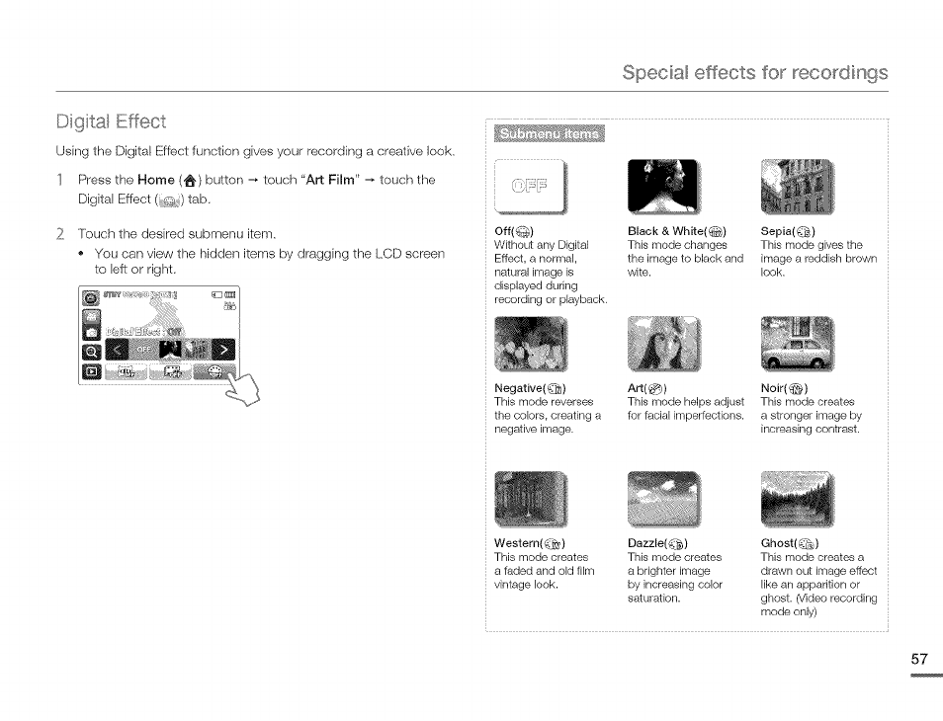Screen dimensions: 943x721
Task: Select the OFF item in the LCD effect strip
Action: (143, 349)
